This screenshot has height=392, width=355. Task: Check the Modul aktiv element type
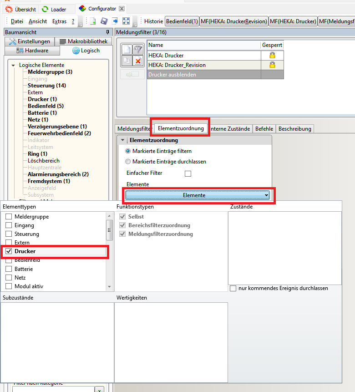tap(9, 286)
